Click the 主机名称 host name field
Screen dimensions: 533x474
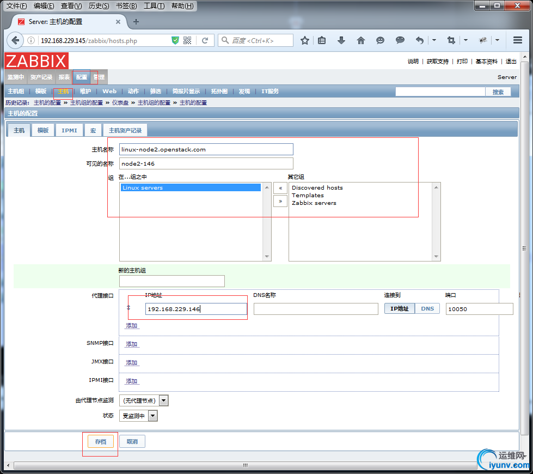pyautogui.click(x=206, y=149)
